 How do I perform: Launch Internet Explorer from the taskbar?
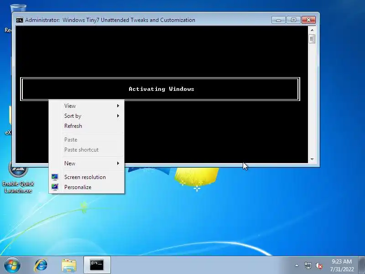tap(41, 265)
